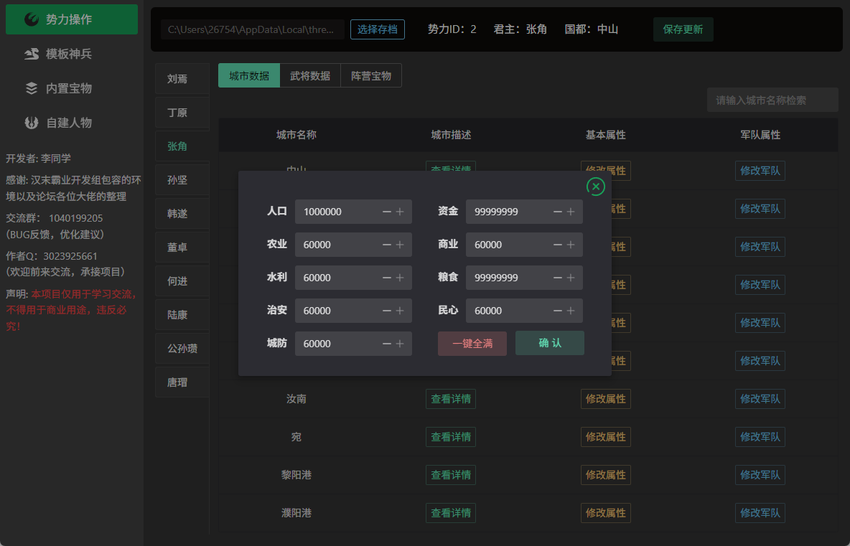Click the minus icon for 资金 field
Screen dimensions: 850x546
click(x=557, y=212)
